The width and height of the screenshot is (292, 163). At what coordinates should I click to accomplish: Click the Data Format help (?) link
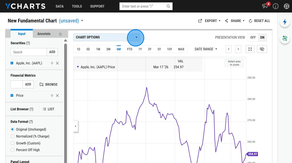31,122
